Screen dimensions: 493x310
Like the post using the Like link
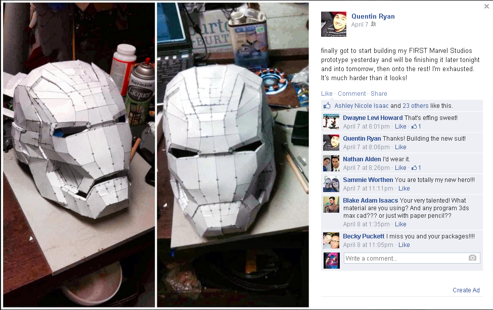327,93
